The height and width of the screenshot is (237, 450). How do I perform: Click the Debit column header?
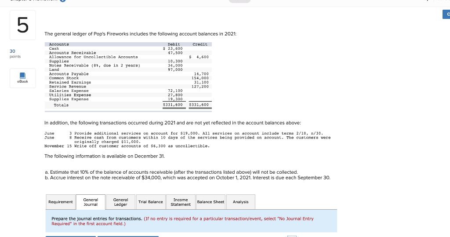tap(174, 44)
